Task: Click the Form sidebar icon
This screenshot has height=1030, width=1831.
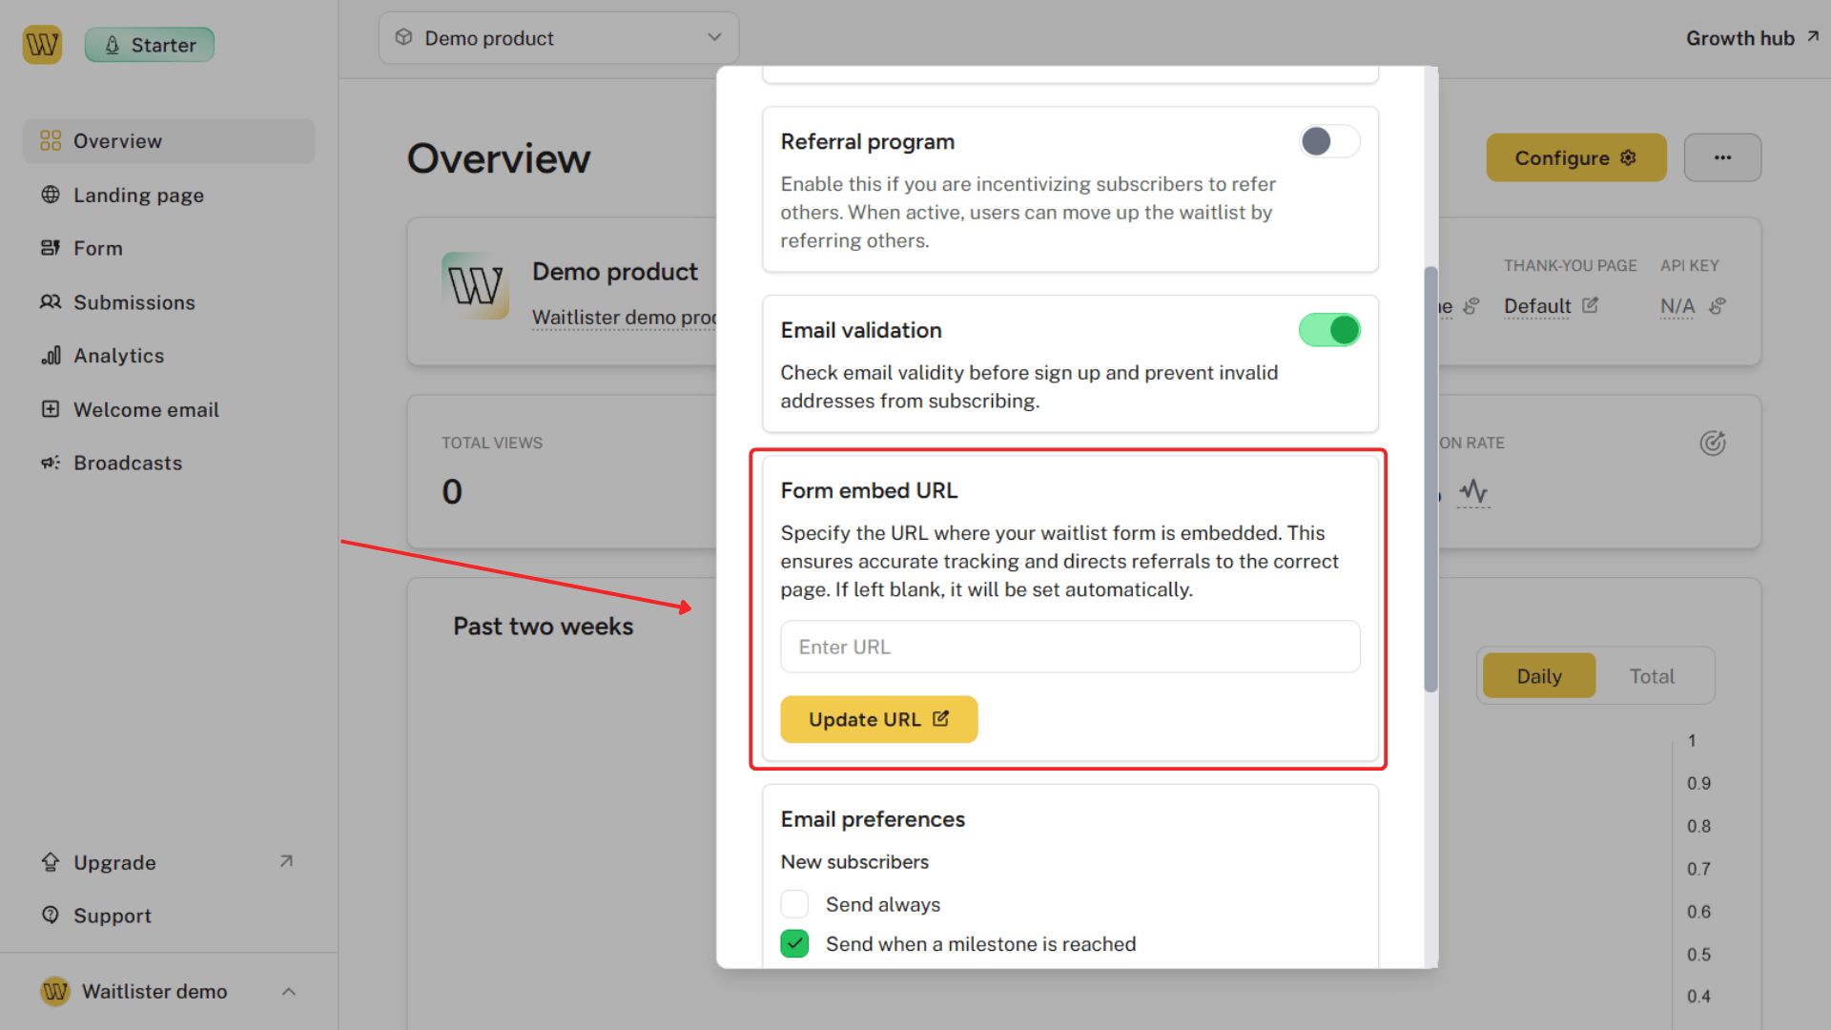Action: point(51,248)
